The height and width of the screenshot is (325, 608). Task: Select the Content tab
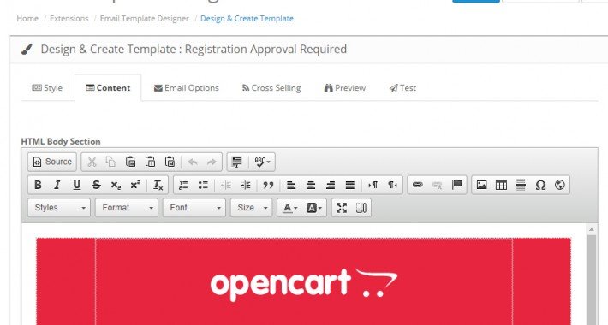pos(108,88)
